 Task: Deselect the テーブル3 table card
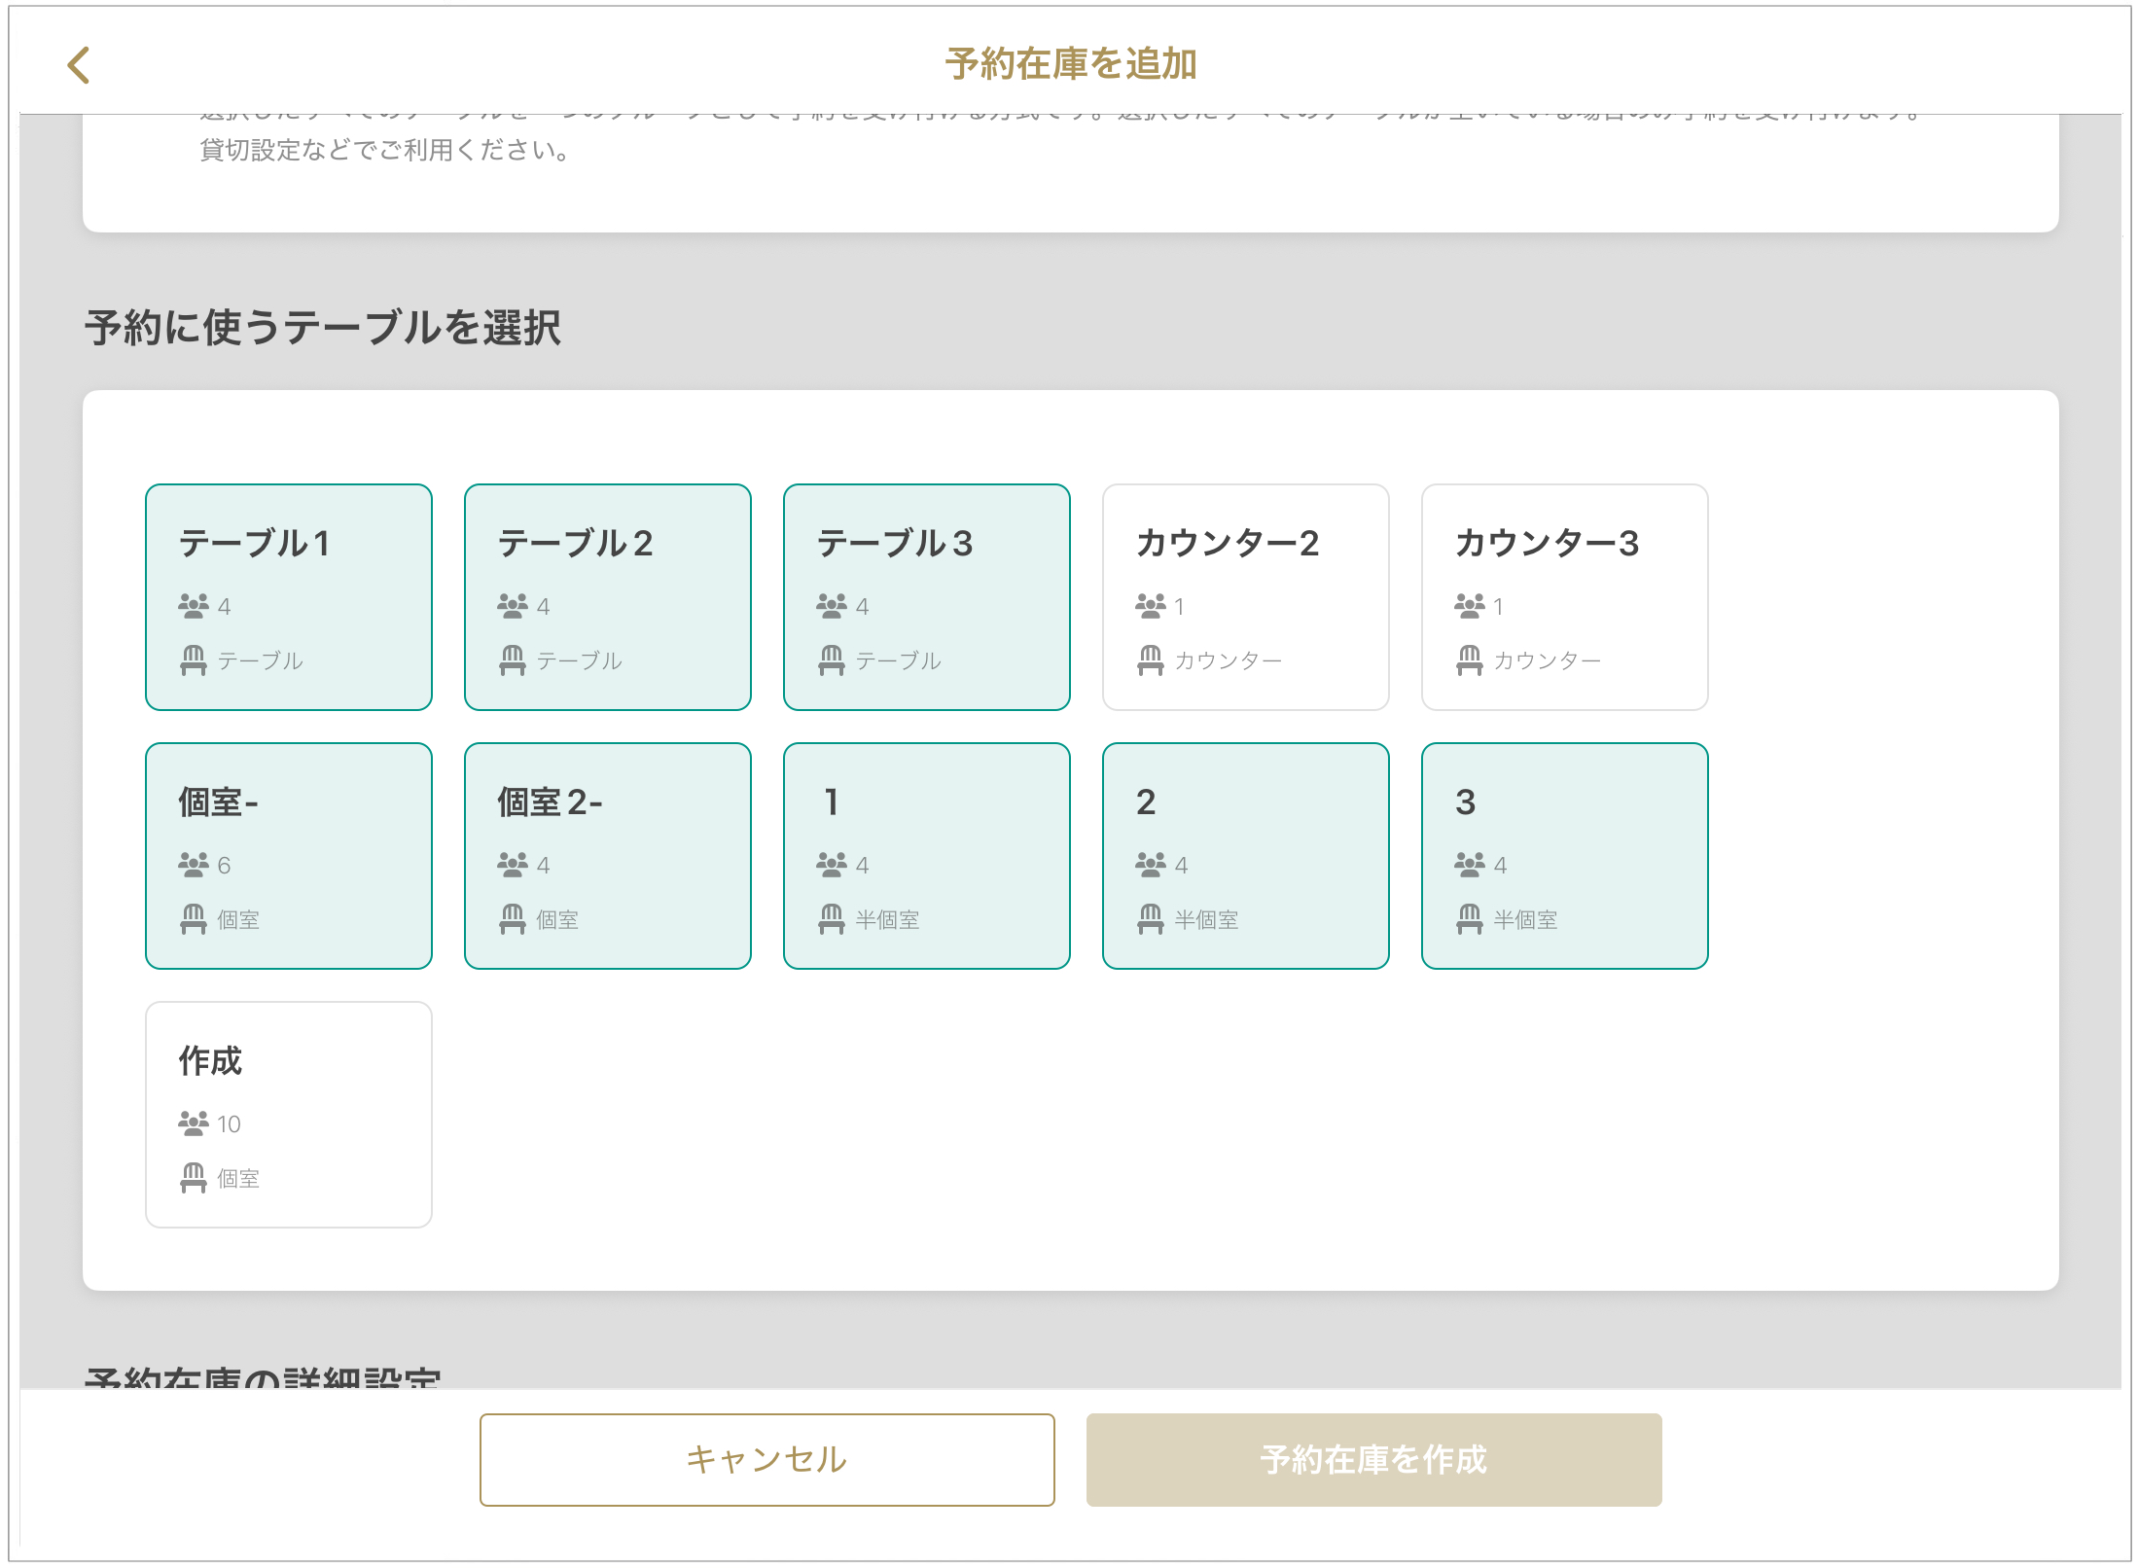pyautogui.click(x=927, y=597)
